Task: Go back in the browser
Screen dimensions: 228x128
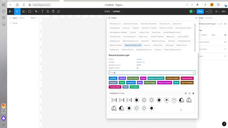Action: 10,5
